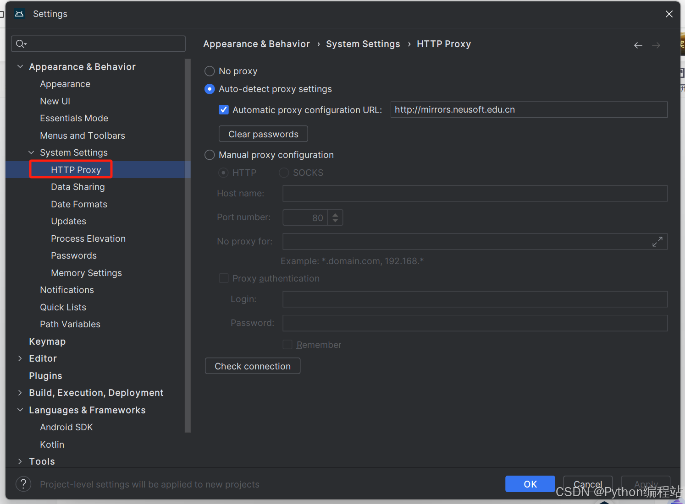Select Manual proxy configuration

[x=210, y=155]
